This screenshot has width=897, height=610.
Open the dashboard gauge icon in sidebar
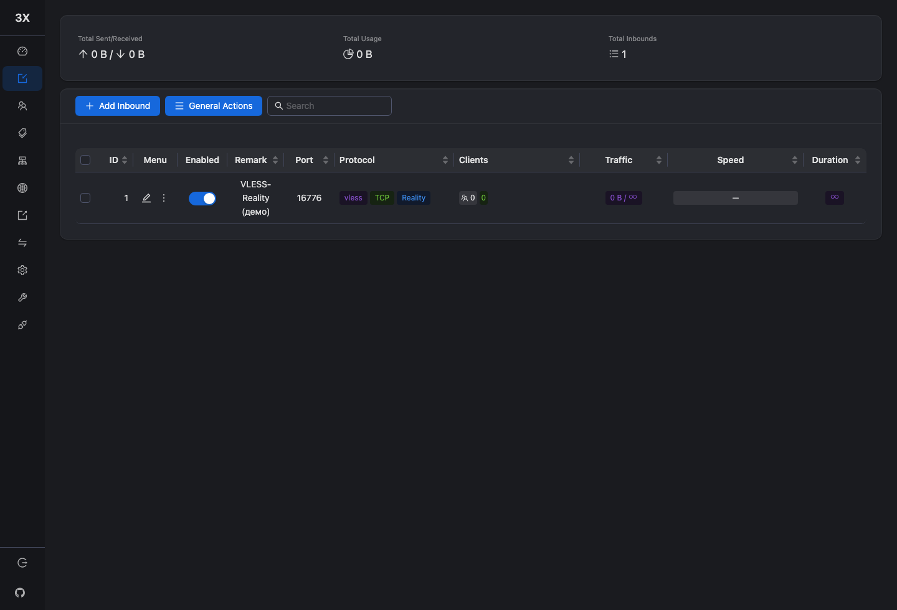(22, 51)
